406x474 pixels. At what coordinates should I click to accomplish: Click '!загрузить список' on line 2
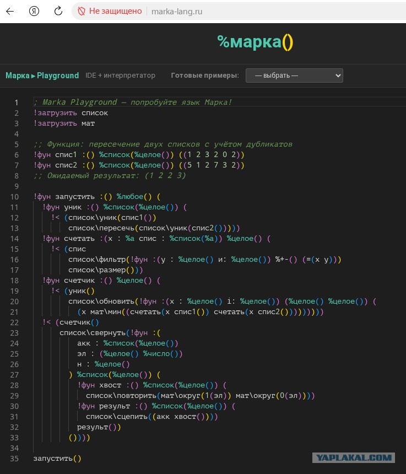click(x=71, y=113)
